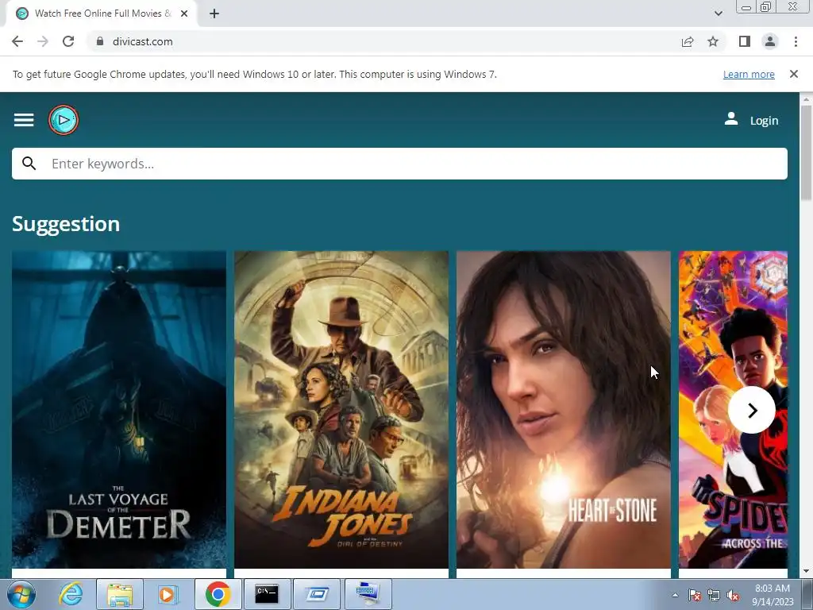
Task: Open the Heart of Stone poster
Action: (563, 410)
